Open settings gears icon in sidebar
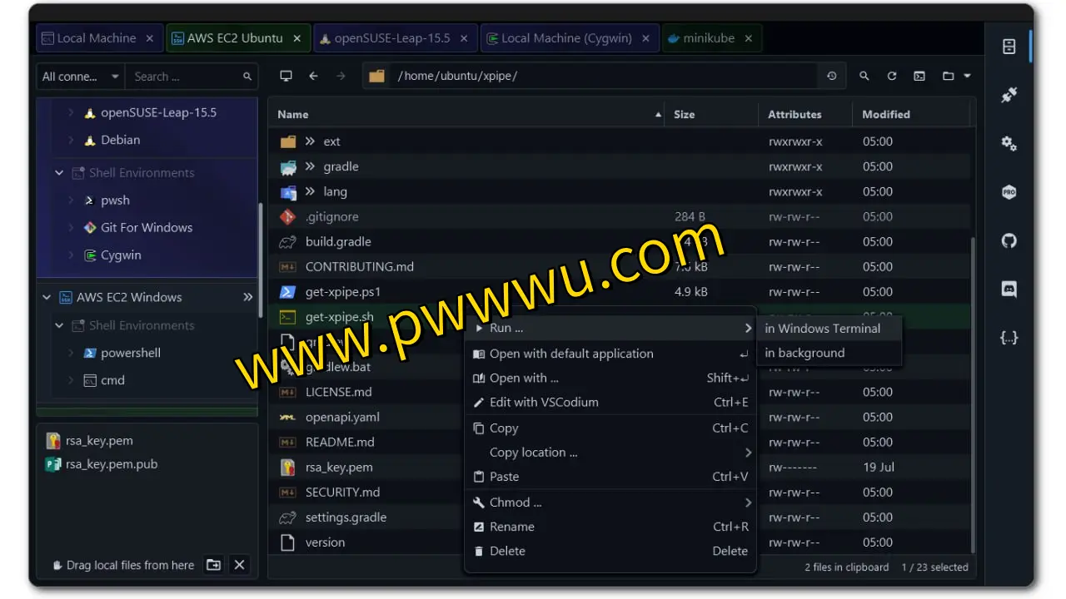This screenshot has height=599, width=1066. pos(1009,144)
